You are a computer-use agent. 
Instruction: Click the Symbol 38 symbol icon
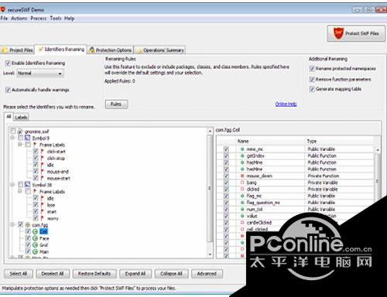28,185
